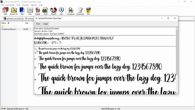Click the SFX toolbar icon

click(88, 11)
